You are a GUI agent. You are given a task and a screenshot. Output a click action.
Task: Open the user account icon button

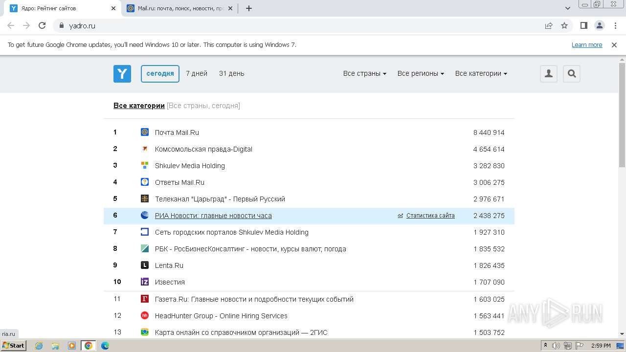click(549, 74)
